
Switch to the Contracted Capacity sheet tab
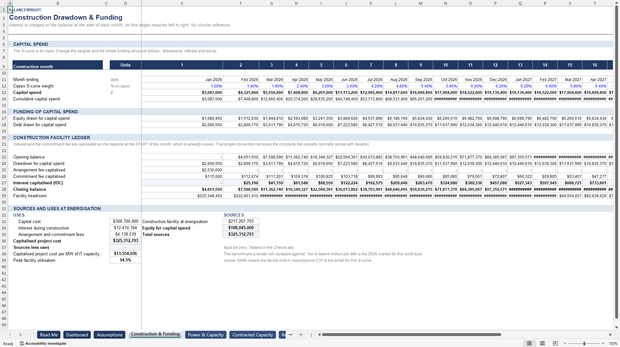point(253,335)
